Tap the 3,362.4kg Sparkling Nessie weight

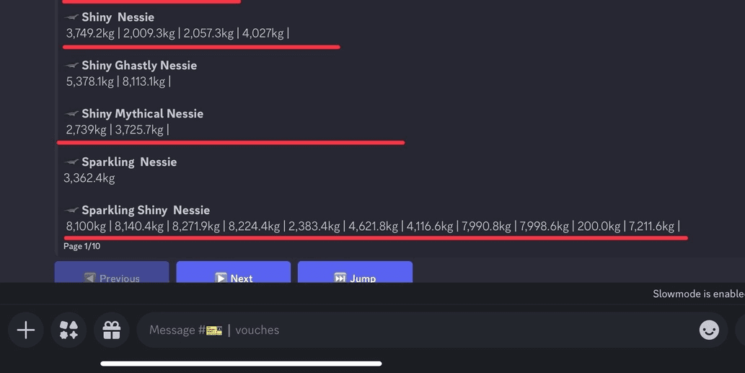pyautogui.click(x=89, y=178)
